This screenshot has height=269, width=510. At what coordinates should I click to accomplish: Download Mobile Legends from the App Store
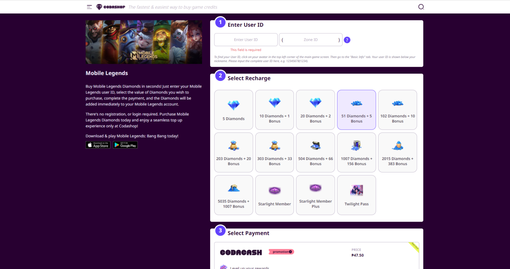click(98, 145)
